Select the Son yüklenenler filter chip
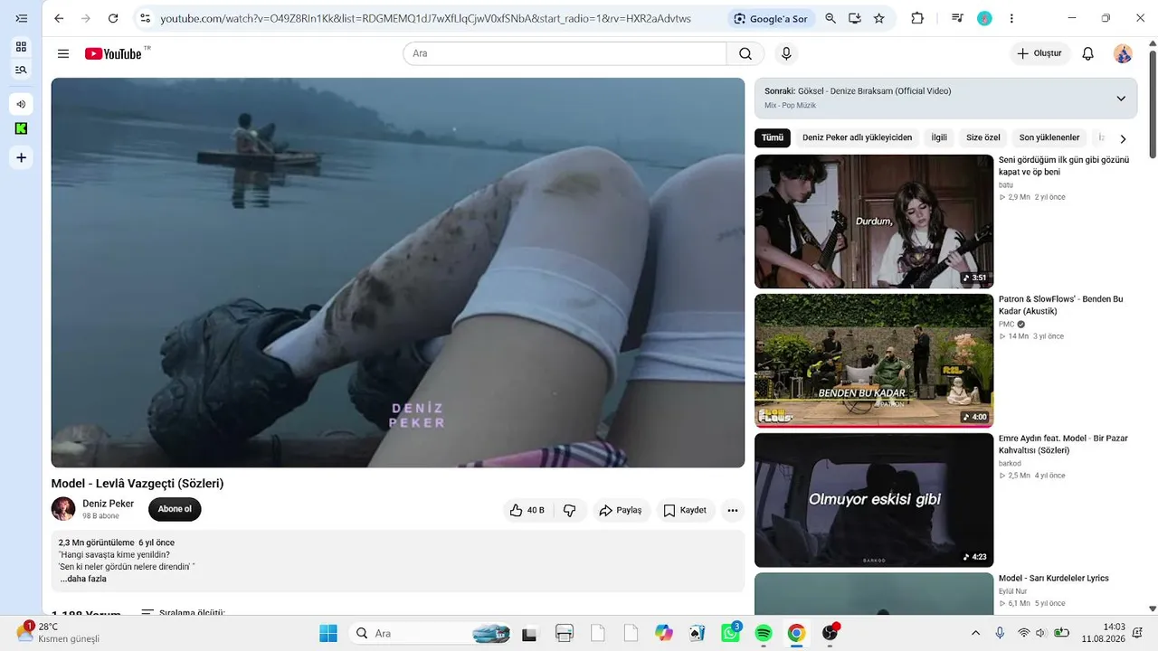The width and height of the screenshot is (1158, 651). 1049,137
